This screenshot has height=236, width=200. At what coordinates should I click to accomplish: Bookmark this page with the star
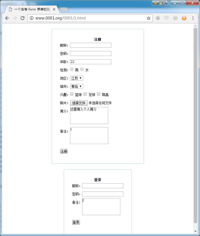click(149, 18)
